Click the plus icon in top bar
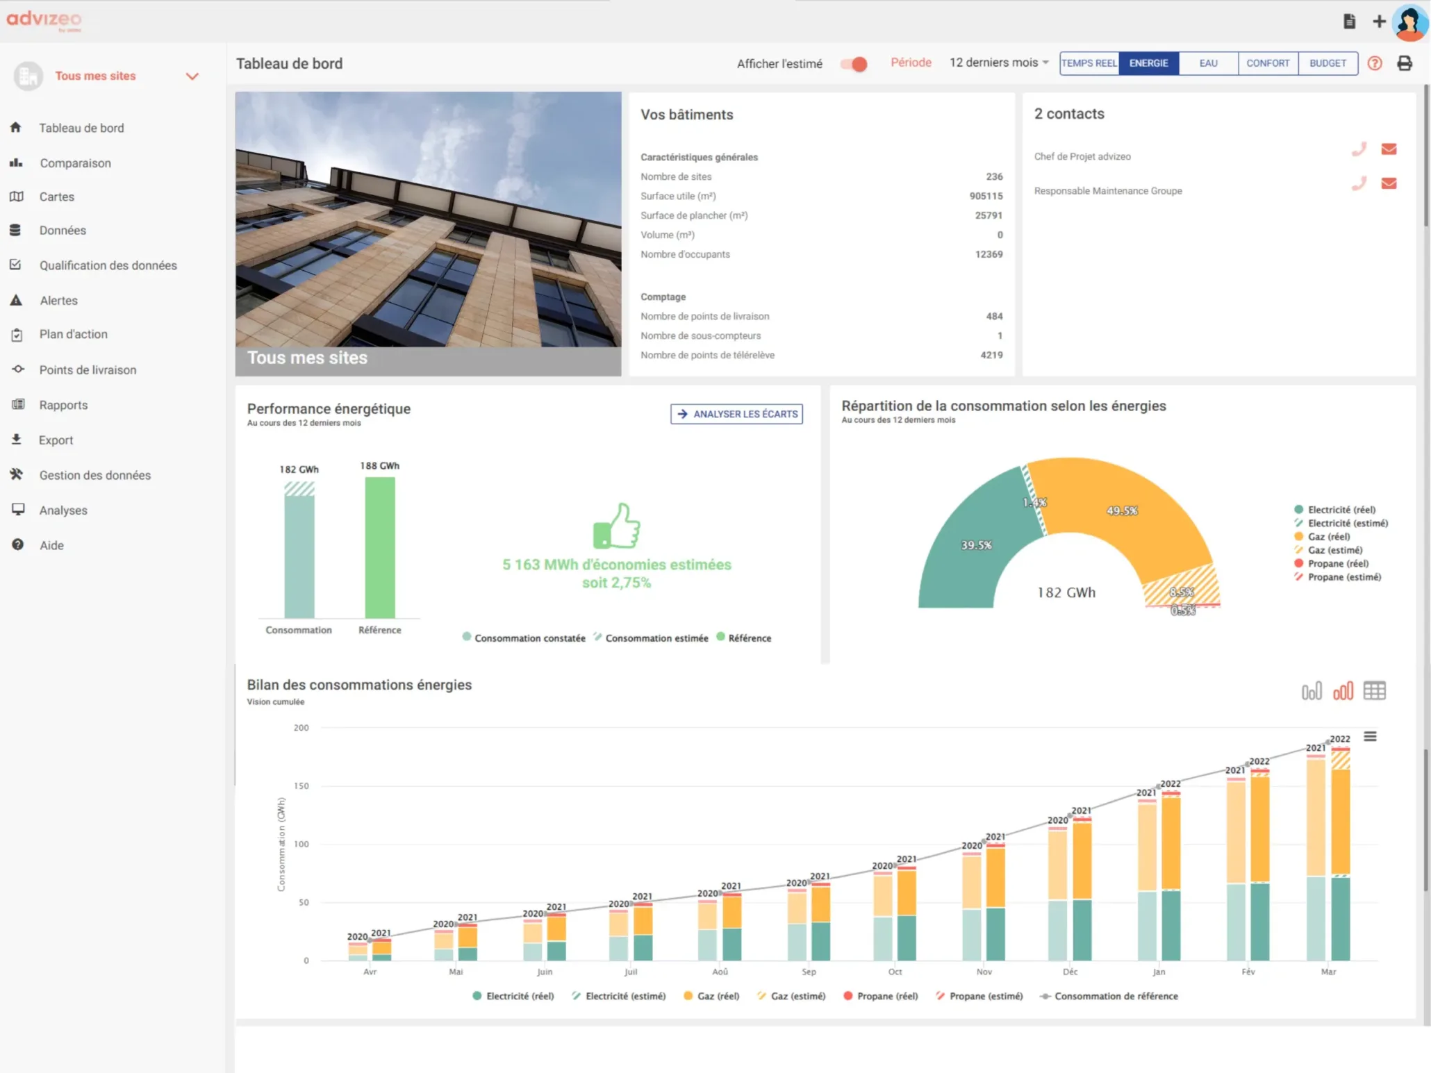Viewport: 1431px width, 1073px height. pos(1379,21)
